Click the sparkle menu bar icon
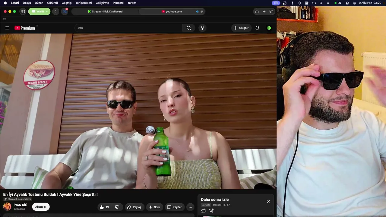The width and height of the screenshot is (386, 217). point(328,3)
